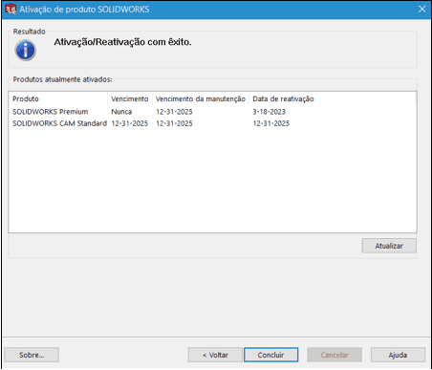Screen dimensions: 432x370
Task: Go back with the < Voltar button
Action: (215, 355)
